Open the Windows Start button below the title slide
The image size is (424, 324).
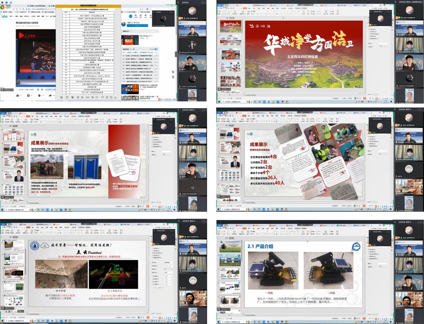pos(219,102)
